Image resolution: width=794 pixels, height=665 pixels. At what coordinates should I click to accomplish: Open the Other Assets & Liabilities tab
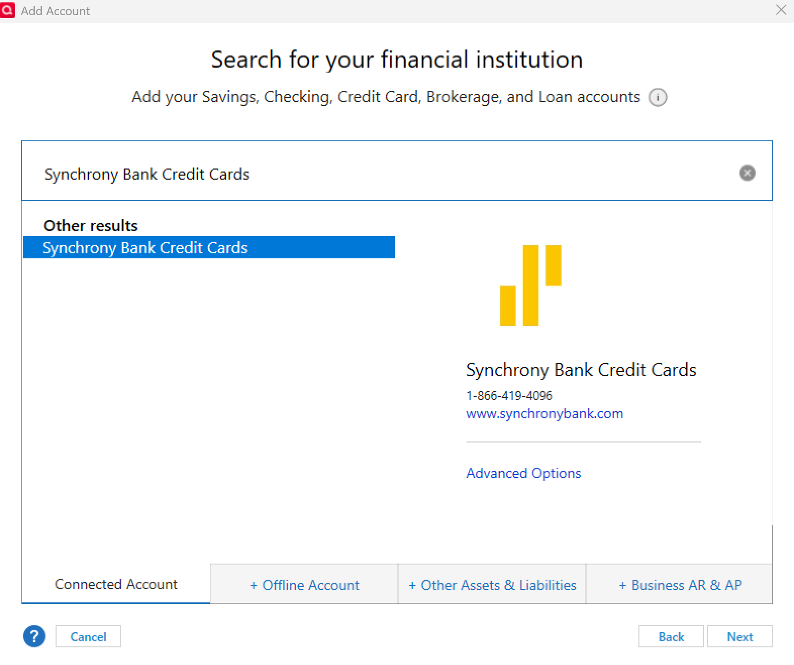(492, 584)
